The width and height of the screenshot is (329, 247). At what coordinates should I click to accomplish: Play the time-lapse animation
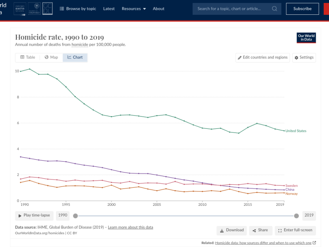(x=34, y=215)
